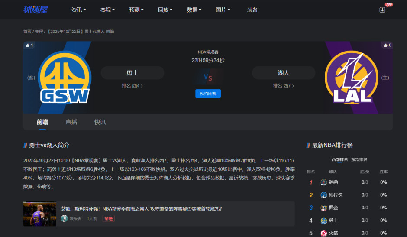Like the Warriors with thumbs-up icon
This screenshot has height=237, width=407.
point(28,45)
